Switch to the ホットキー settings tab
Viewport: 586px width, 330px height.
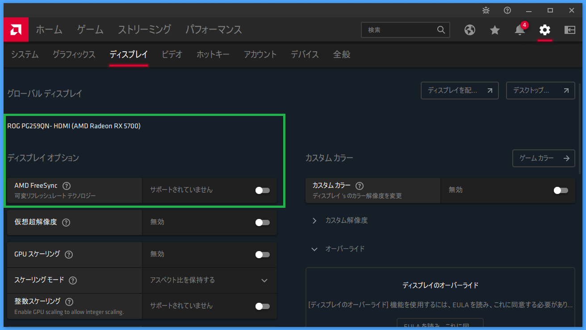click(x=213, y=55)
